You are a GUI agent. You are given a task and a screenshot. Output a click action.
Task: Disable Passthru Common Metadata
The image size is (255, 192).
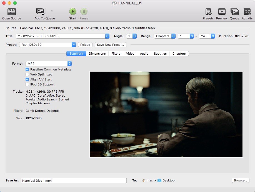(x=27, y=69)
